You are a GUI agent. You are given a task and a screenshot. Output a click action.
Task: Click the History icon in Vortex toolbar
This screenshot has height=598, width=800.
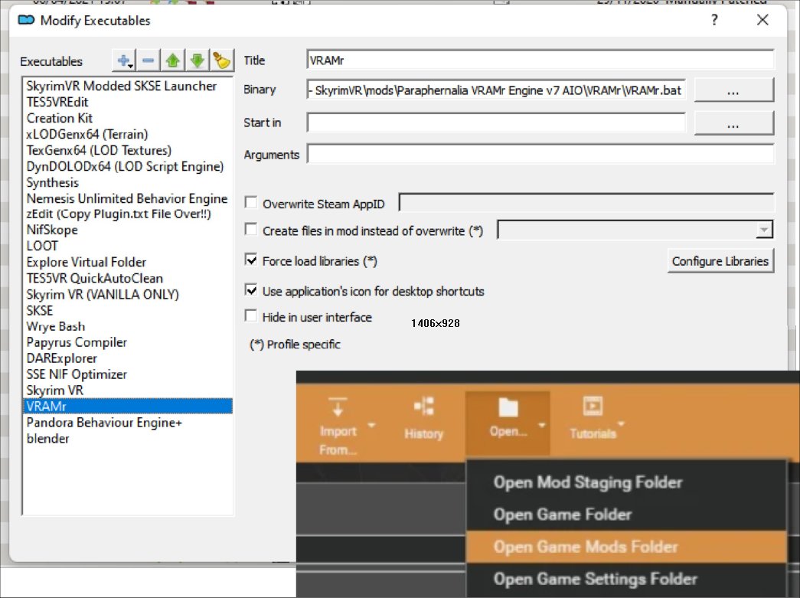pyautogui.click(x=423, y=407)
